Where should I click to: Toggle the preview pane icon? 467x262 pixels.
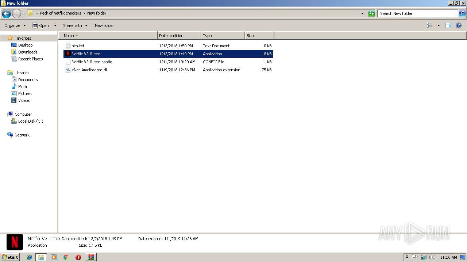[448, 25]
